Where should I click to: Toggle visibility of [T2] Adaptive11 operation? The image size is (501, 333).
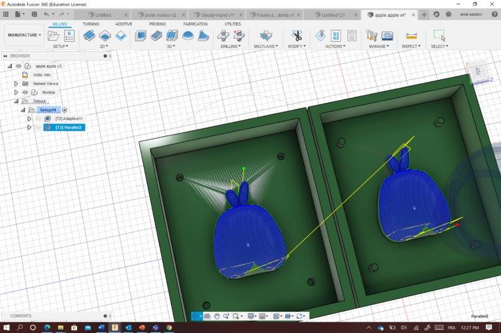click(38, 119)
